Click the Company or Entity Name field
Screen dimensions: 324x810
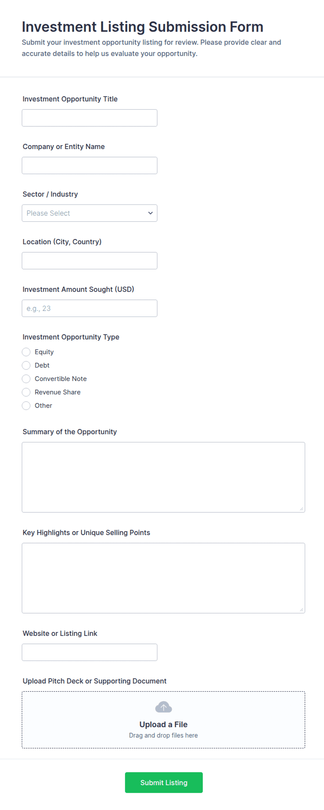pyautogui.click(x=90, y=165)
